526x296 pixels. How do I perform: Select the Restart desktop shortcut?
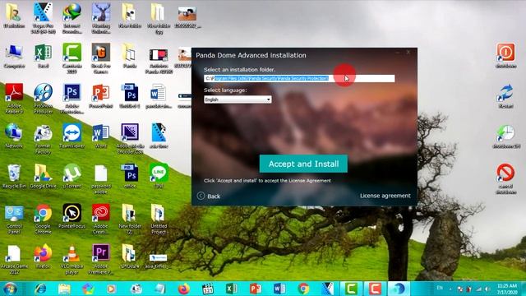(506, 95)
